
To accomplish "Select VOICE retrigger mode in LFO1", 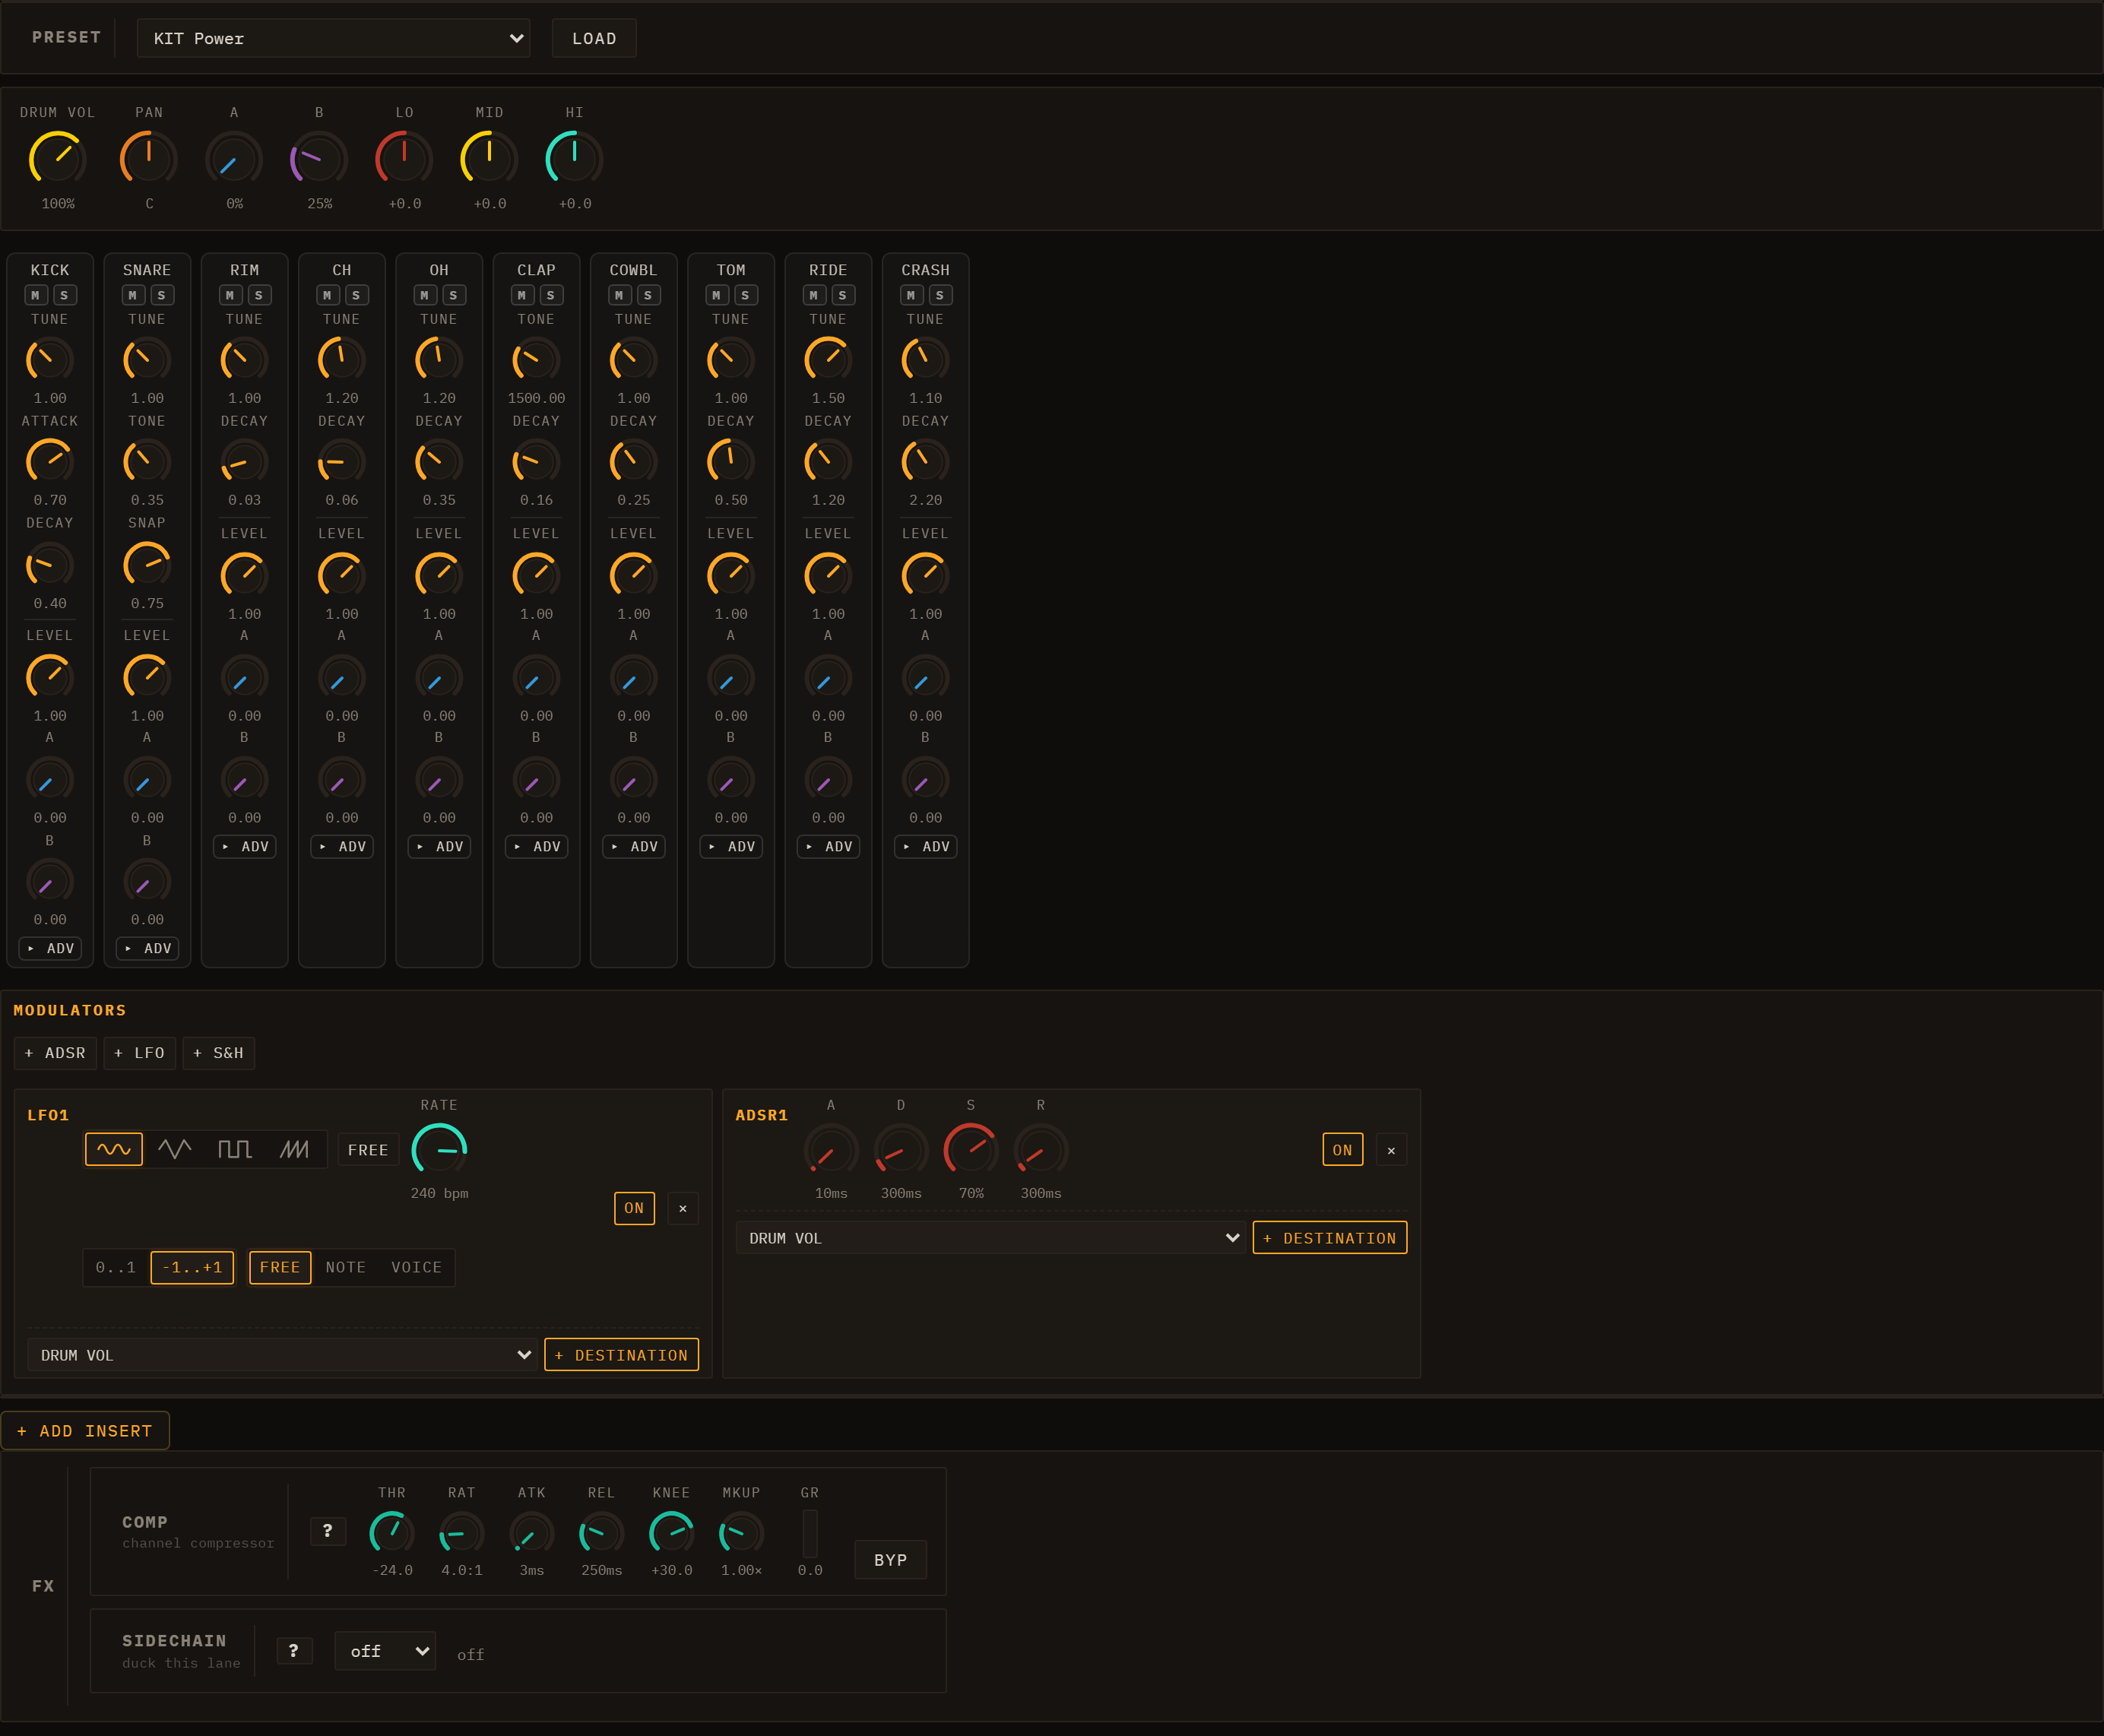I will 416,1267.
